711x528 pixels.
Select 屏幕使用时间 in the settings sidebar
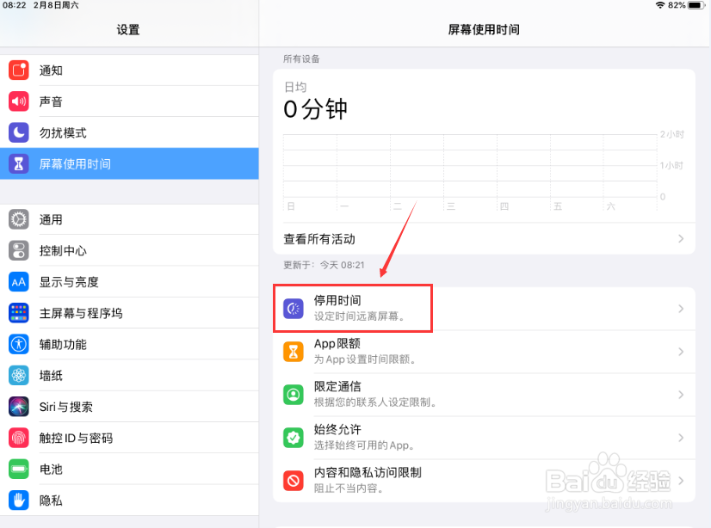[129, 164]
